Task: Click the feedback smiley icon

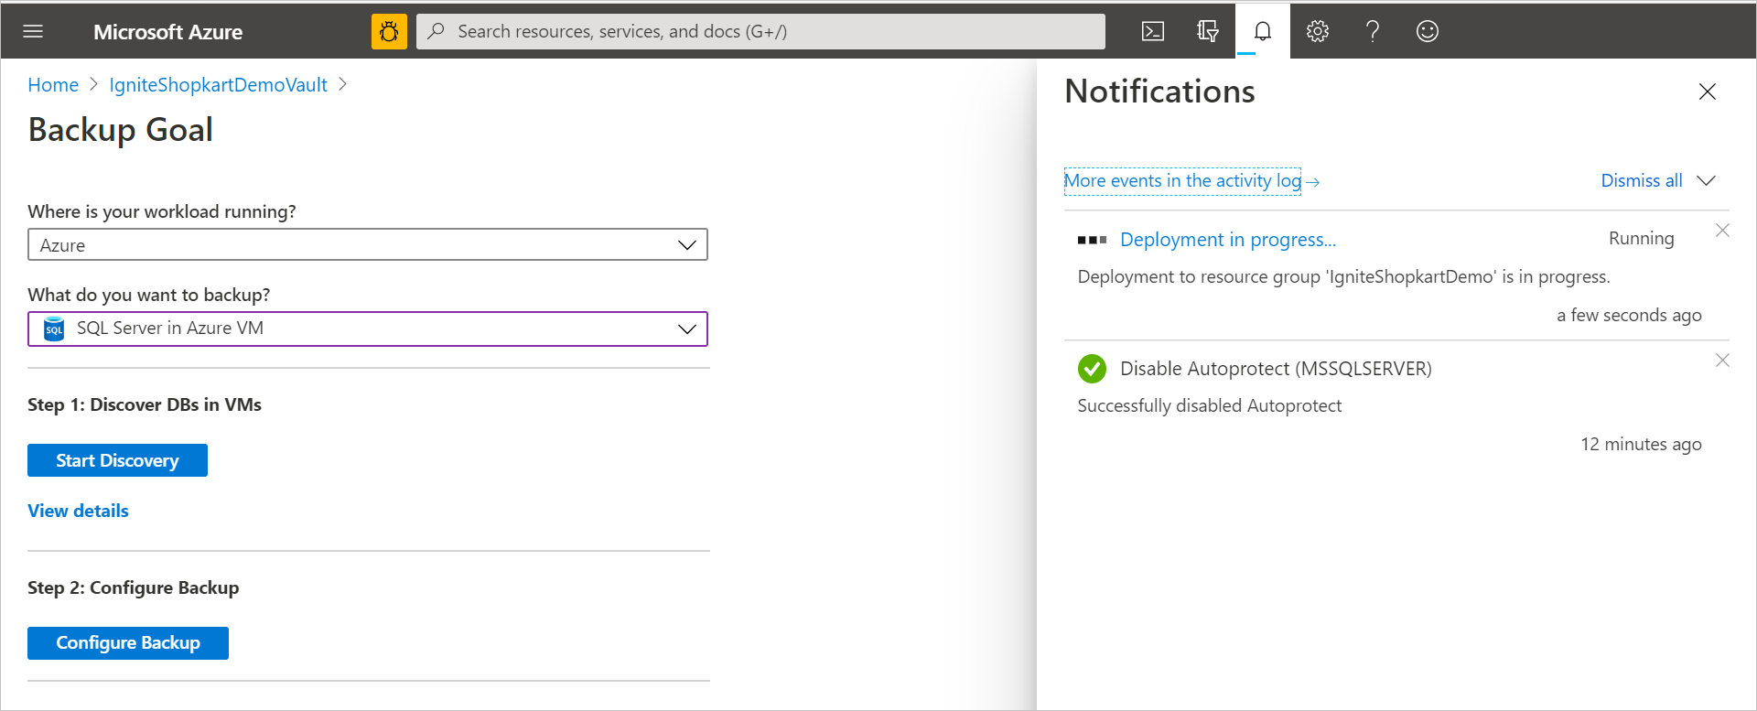Action: pyautogui.click(x=1428, y=32)
